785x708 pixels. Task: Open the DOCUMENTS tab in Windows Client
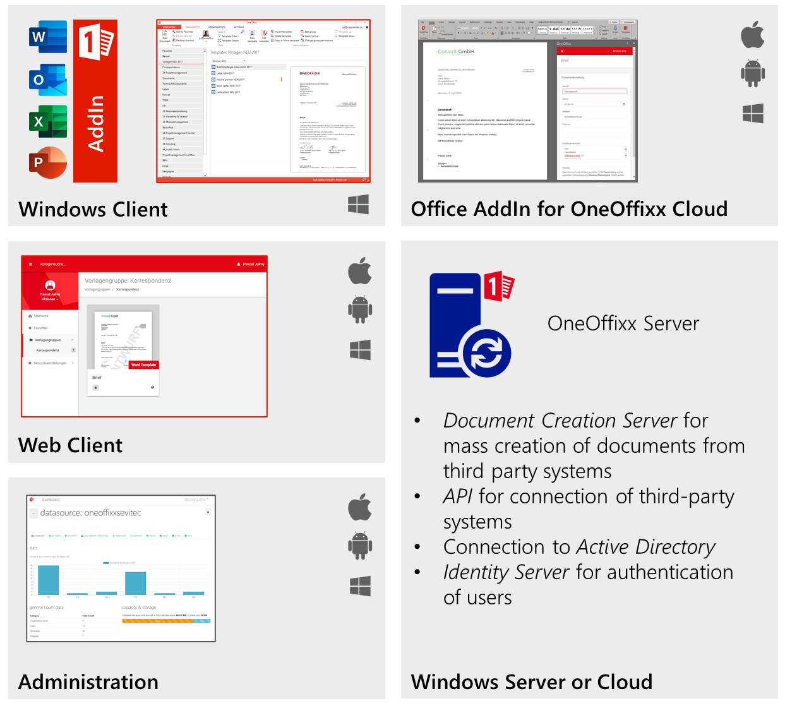tap(193, 27)
